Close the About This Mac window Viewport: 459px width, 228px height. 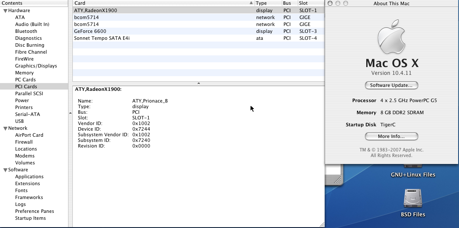pos(330,3)
